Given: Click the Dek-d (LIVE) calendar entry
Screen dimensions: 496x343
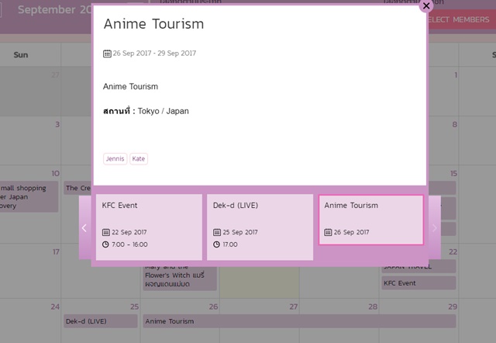Looking at the screenshot, I should [101, 320].
